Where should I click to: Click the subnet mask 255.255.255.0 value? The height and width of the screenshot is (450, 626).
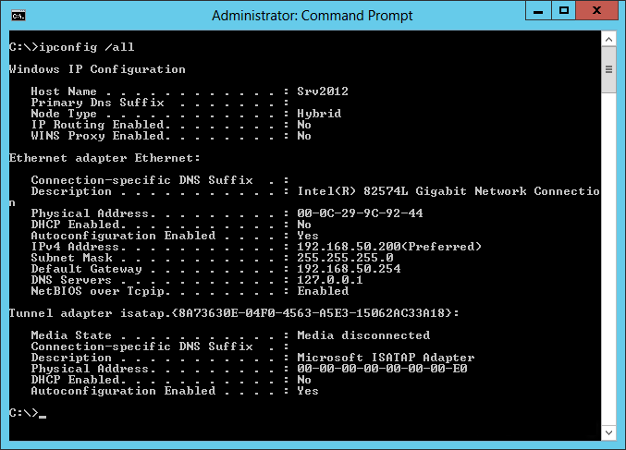[x=345, y=258]
